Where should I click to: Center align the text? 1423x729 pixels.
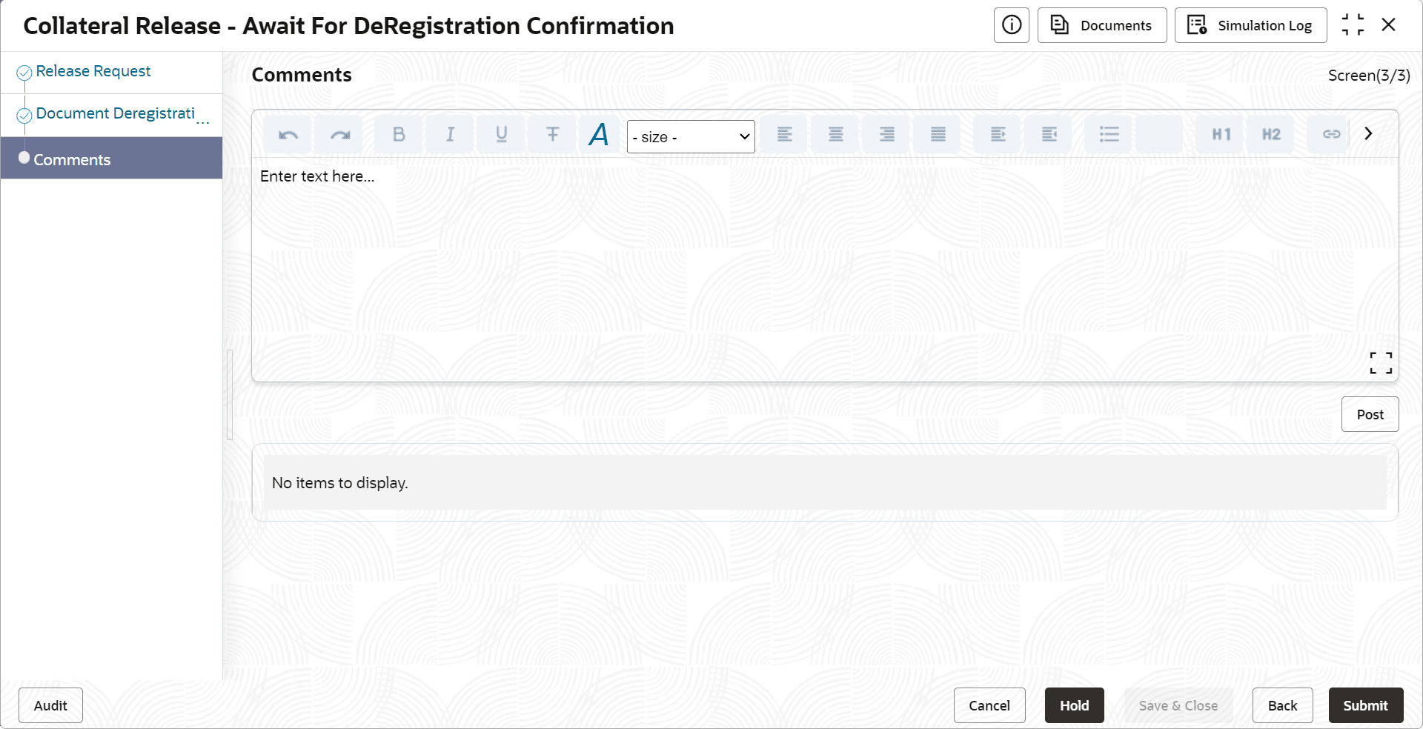pos(835,134)
